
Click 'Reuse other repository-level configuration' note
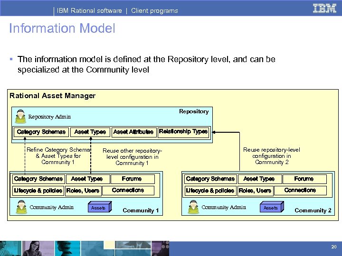coord(132,157)
